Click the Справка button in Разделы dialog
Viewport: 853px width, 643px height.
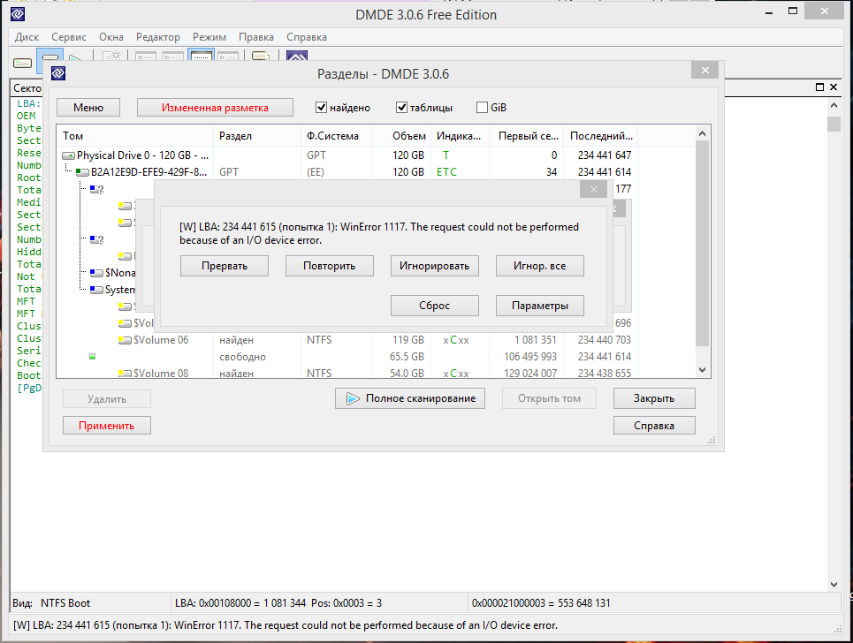click(654, 426)
